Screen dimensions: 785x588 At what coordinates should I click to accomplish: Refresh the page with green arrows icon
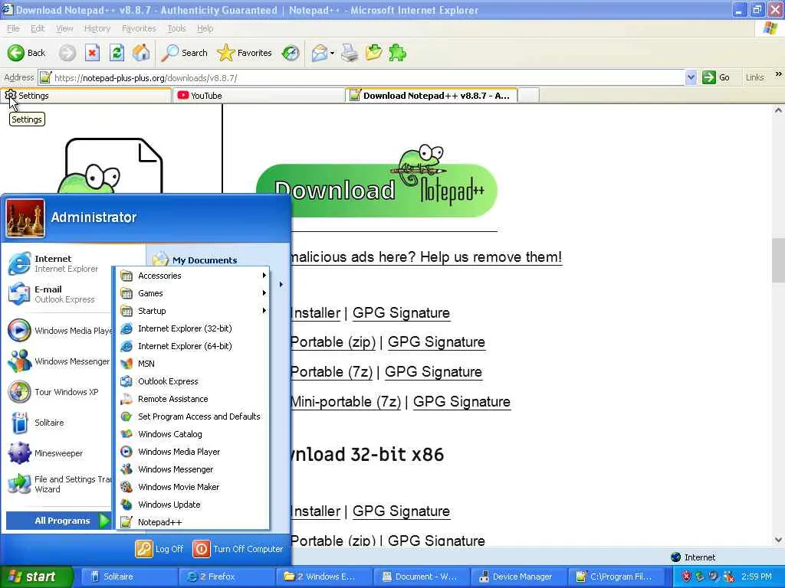[117, 53]
